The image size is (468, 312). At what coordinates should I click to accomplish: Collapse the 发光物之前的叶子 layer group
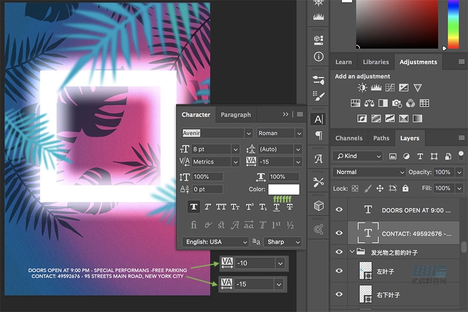pyautogui.click(x=352, y=252)
